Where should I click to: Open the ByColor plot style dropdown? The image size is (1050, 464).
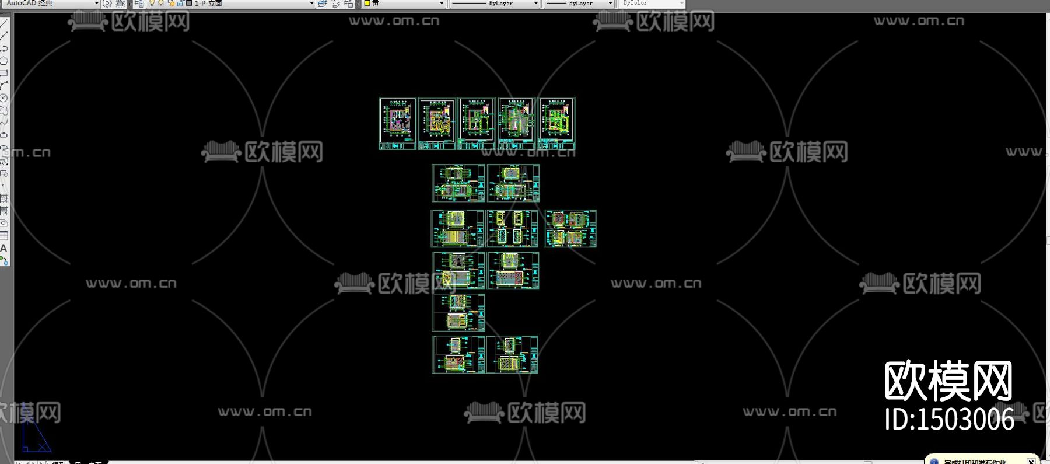[682, 4]
